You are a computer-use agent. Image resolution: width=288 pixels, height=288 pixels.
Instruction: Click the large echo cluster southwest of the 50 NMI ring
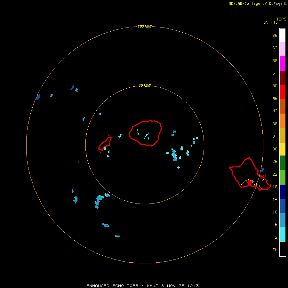pyautogui.click(x=99, y=202)
